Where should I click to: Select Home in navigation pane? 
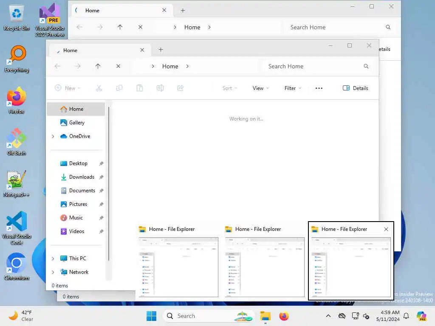(x=76, y=109)
